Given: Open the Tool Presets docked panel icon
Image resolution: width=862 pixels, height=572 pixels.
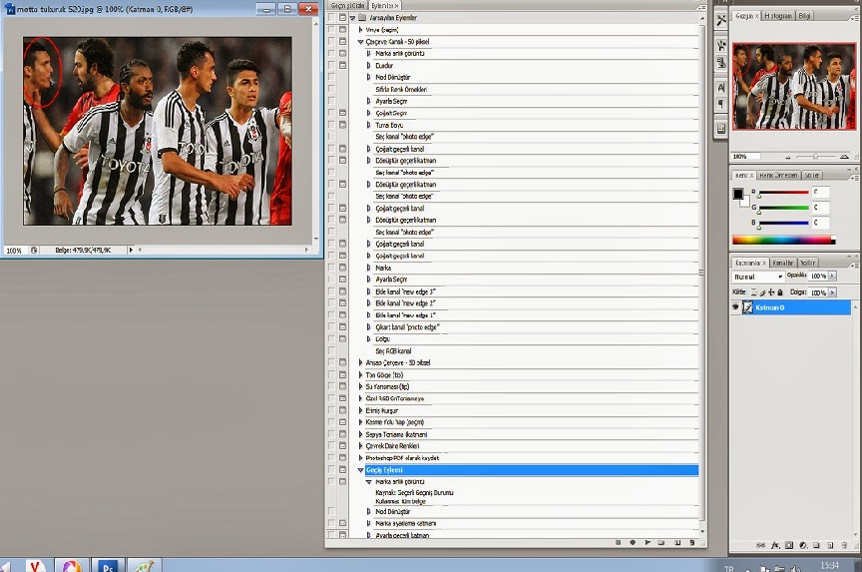Looking at the screenshot, I should tap(721, 20).
